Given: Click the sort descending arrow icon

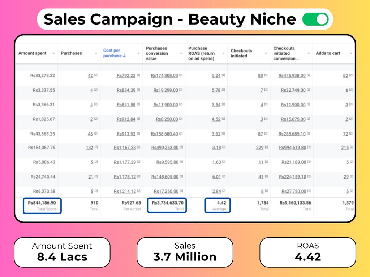Looking at the screenshot, I should 124,56.
